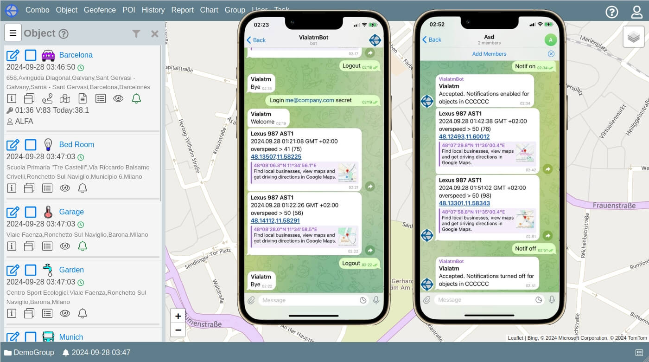649x362 pixels.
Task: Edit the Bed Room object
Action: [x=13, y=145]
